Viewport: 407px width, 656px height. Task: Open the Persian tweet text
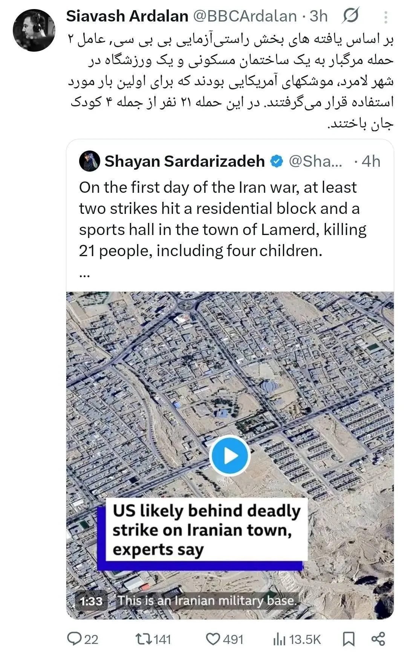coord(231,81)
